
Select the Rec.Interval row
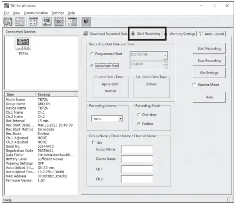tap(41, 121)
